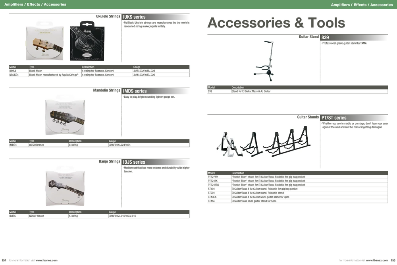
Task: Select the IBJS5 model cell
Action: coord(19,216)
